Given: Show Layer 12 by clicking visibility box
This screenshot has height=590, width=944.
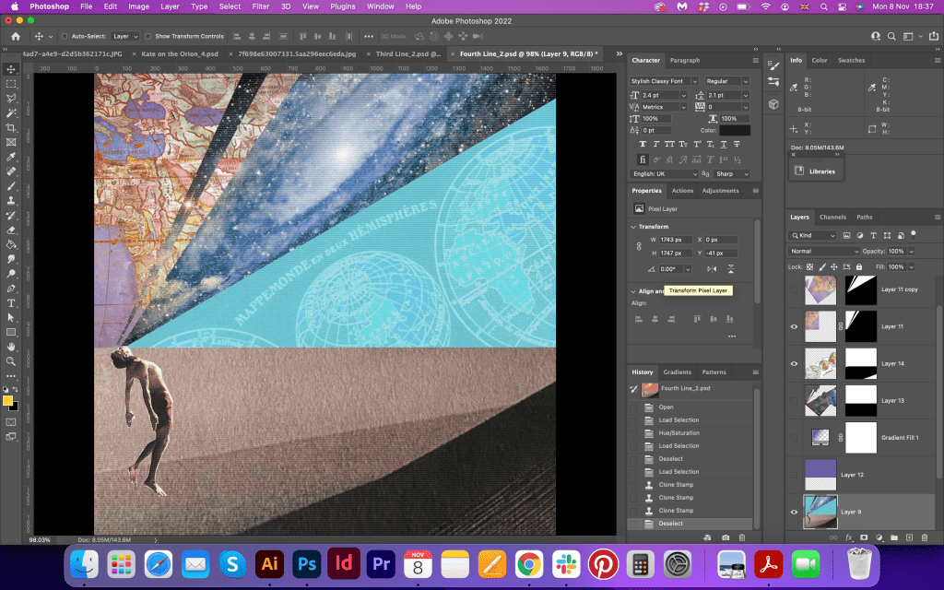Looking at the screenshot, I should click(x=795, y=475).
